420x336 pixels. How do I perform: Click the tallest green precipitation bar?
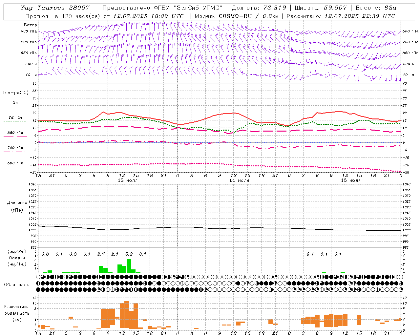[x=129, y=266]
